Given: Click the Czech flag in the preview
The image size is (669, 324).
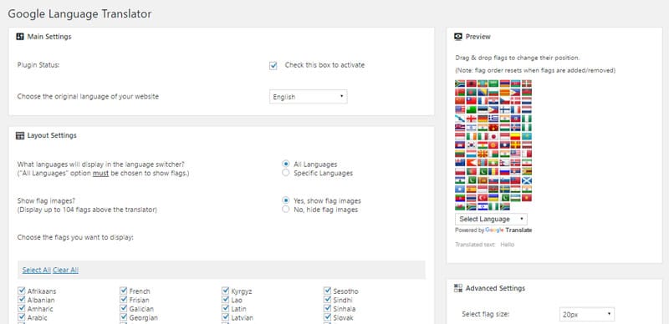Looking at the screenshot, I should [505, 100].
